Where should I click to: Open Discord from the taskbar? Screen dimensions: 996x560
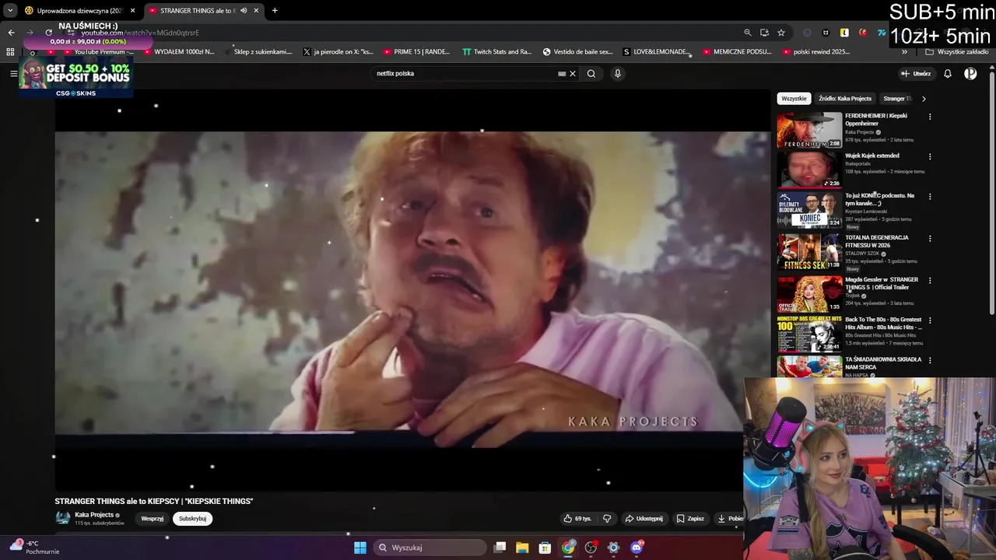pyautogui.click(x=637, y=548)
